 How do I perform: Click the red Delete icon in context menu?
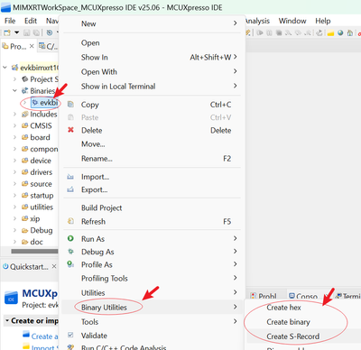click(x=70, y=130)
